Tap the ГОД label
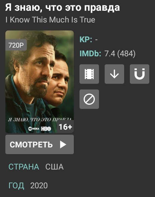The image size is (155, 197). click(16, 186)
